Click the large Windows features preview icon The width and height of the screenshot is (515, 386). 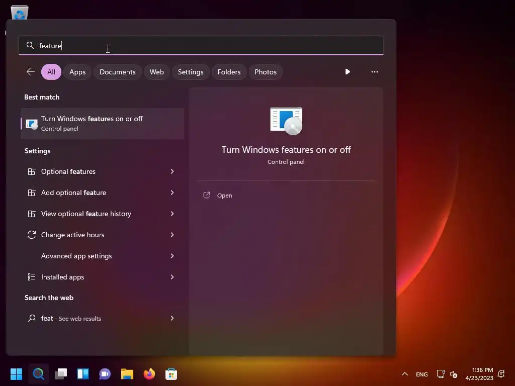[286, 121]
